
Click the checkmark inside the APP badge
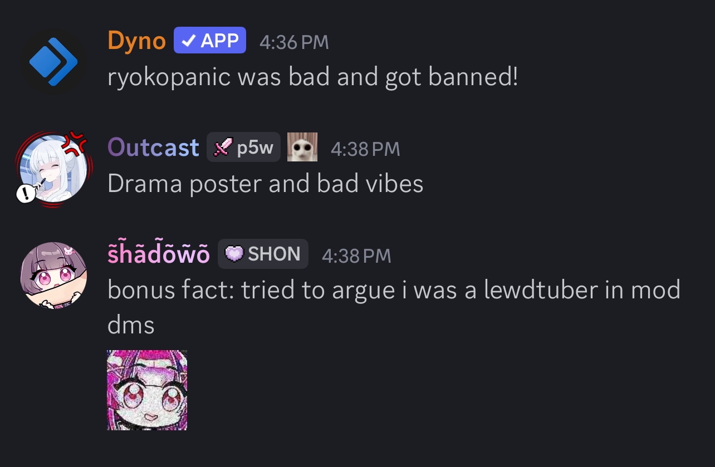coord(189,41)
